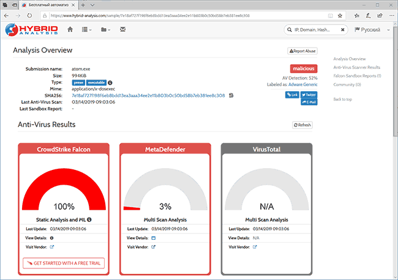Open the mail envelope icon in navbar
The width and height of the screenshot is (398, 280).
122,29
